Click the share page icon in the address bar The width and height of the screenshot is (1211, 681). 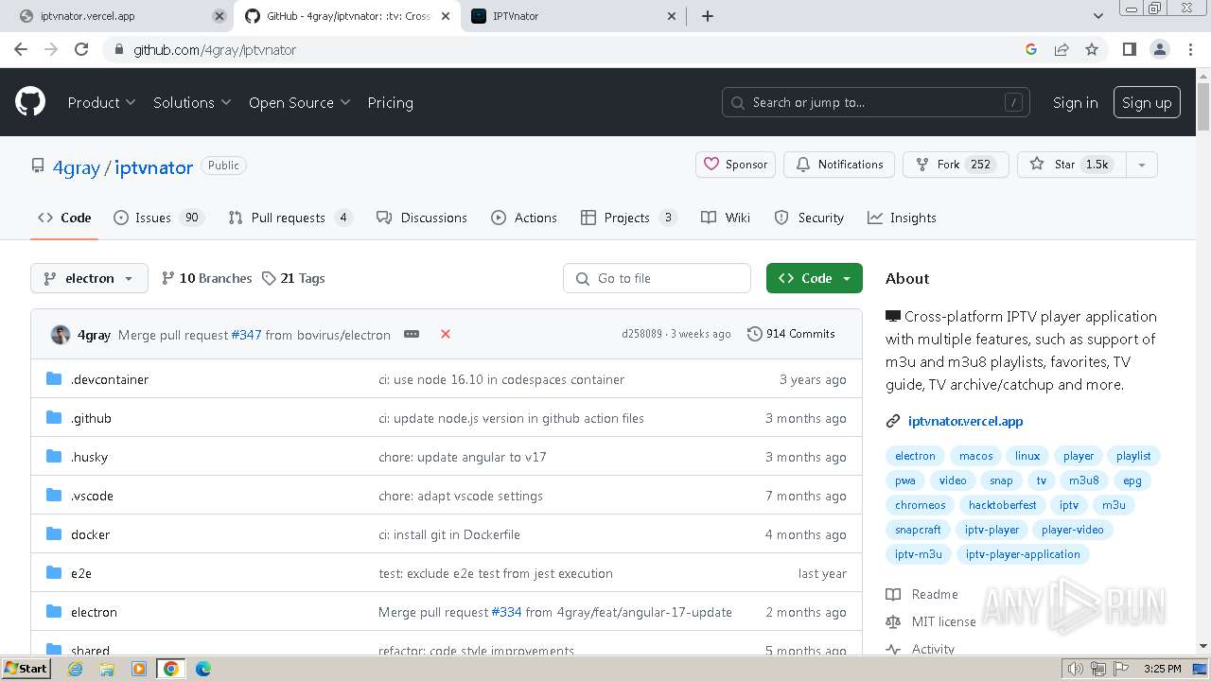click(1062, 49)
